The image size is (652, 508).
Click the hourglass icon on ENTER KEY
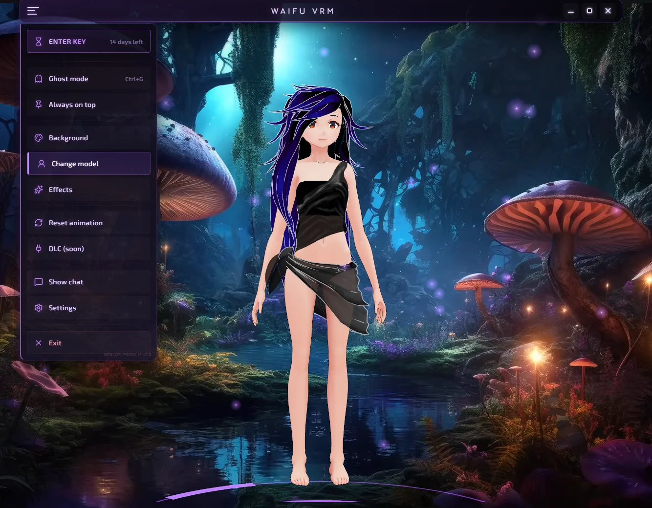point(39,42)
